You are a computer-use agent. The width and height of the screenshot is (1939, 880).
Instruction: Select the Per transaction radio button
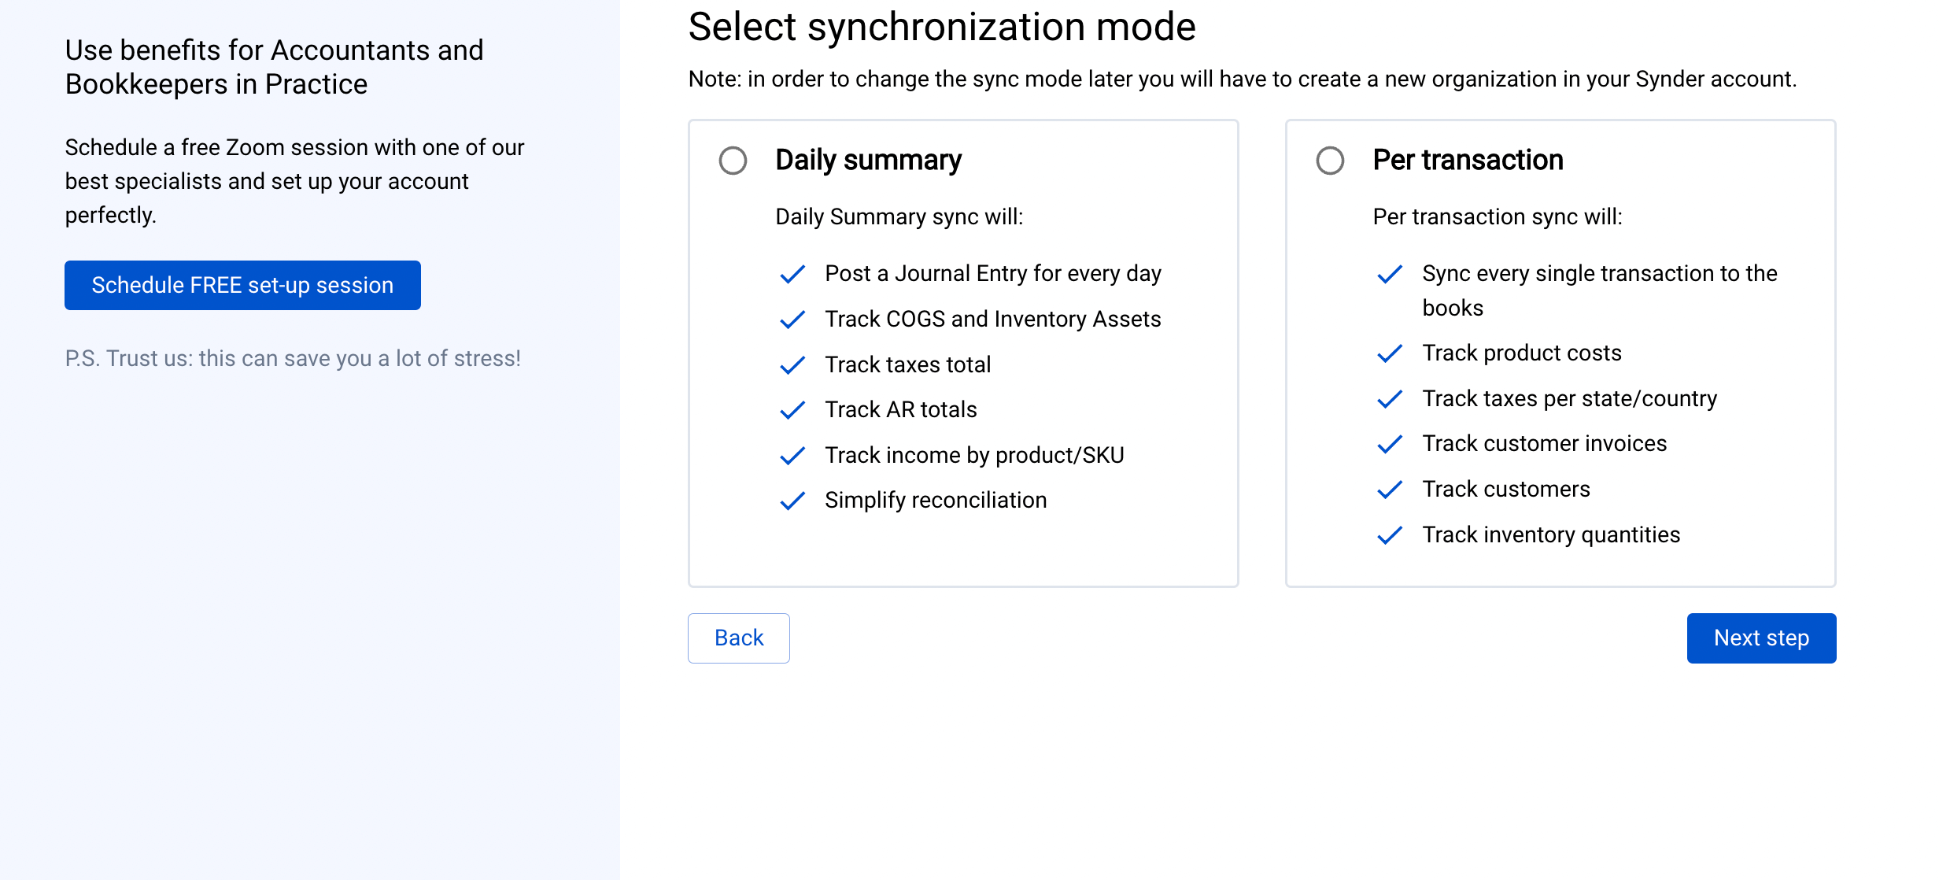pyautogui.click(x=1331, y=161)
